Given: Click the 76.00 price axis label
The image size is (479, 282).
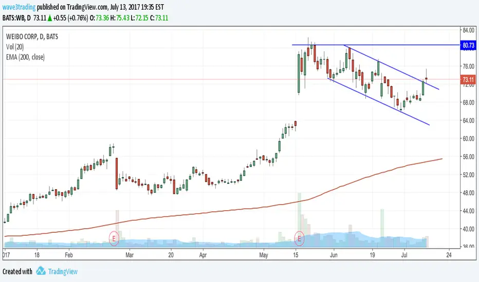Looking at the screenshot, I should tap(468, 66).
